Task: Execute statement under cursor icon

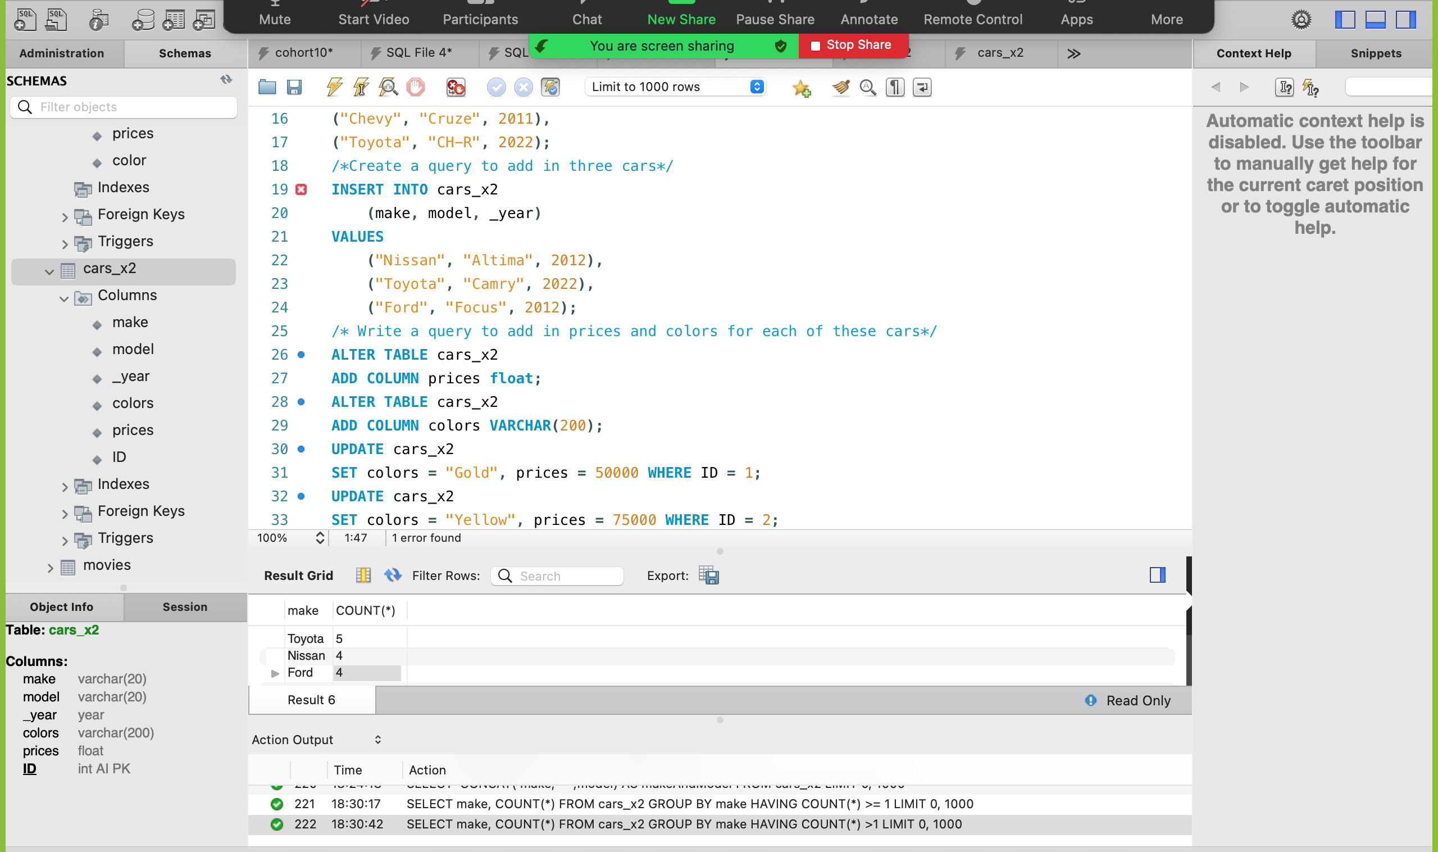Action: coord(361,87)
